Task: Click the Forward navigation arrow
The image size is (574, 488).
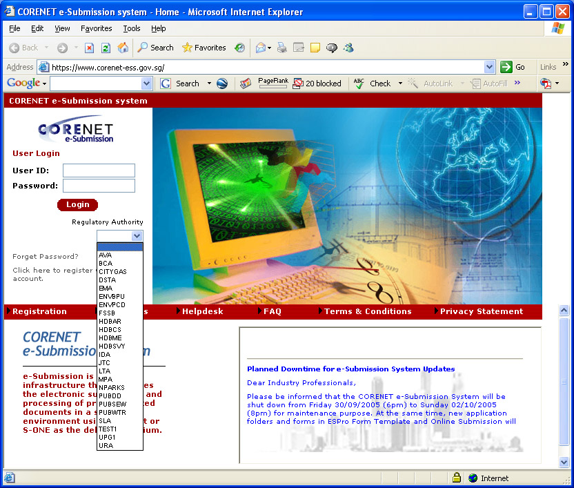Action: [x=63, y=48]
